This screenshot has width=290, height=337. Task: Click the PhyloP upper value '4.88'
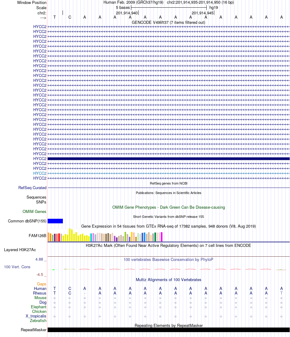point(39,259)
